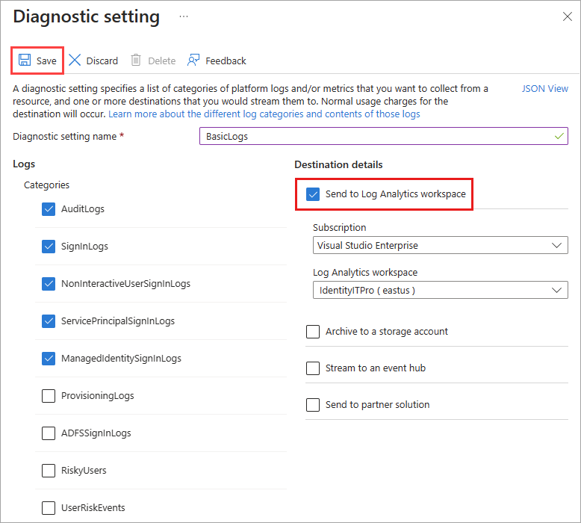Click the Feedback person icon
This screenshot has width=581, height=523.
tap(194, 61)
